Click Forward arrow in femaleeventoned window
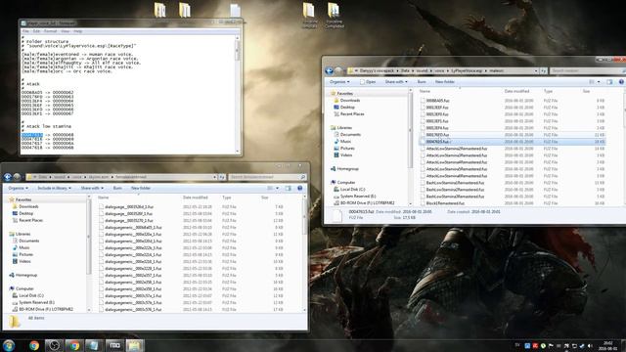626x352 pixels. 17,177
